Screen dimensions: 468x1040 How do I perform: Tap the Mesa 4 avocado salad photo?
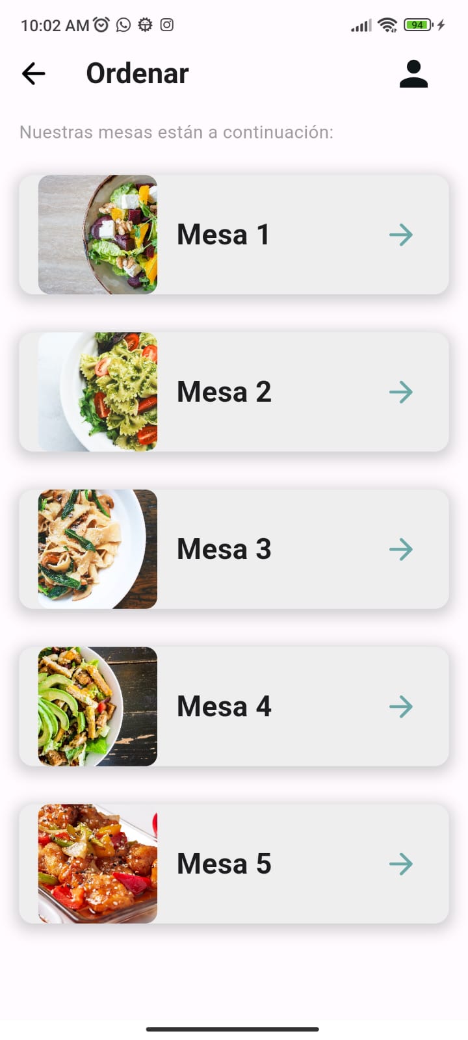(97, 707)
